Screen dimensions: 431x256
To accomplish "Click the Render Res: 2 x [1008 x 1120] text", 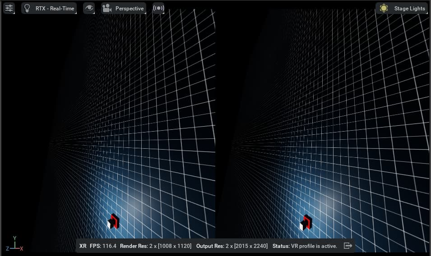I will pyautogui.click(x=156, y=246).
